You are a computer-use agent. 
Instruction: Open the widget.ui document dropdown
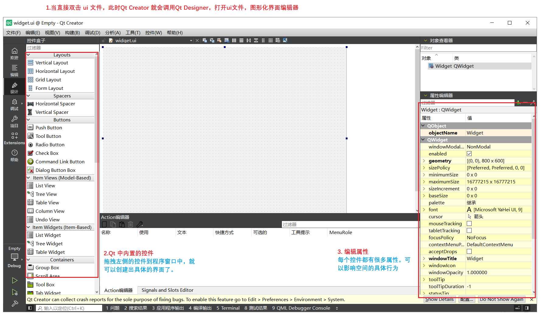tap(191, 40)
